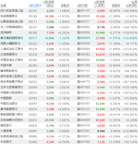Click H-share price 39.350
The width and height of the screenshot is (138, 144).
click(49, 16)
